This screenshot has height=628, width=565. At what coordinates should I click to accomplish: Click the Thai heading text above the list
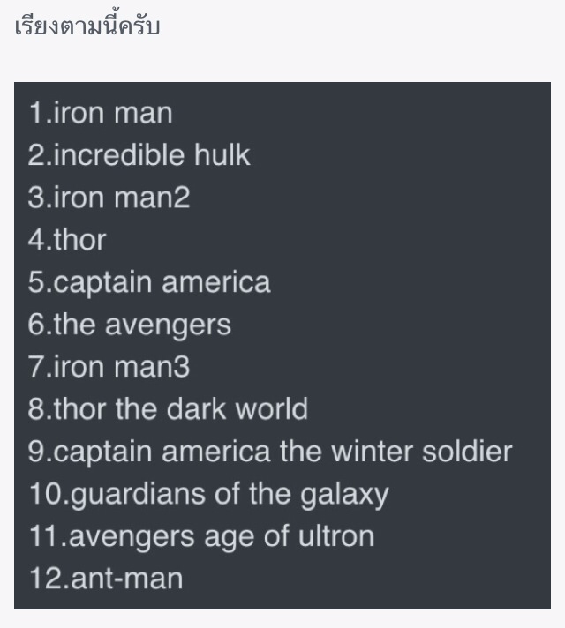click(x=87, y=26)
